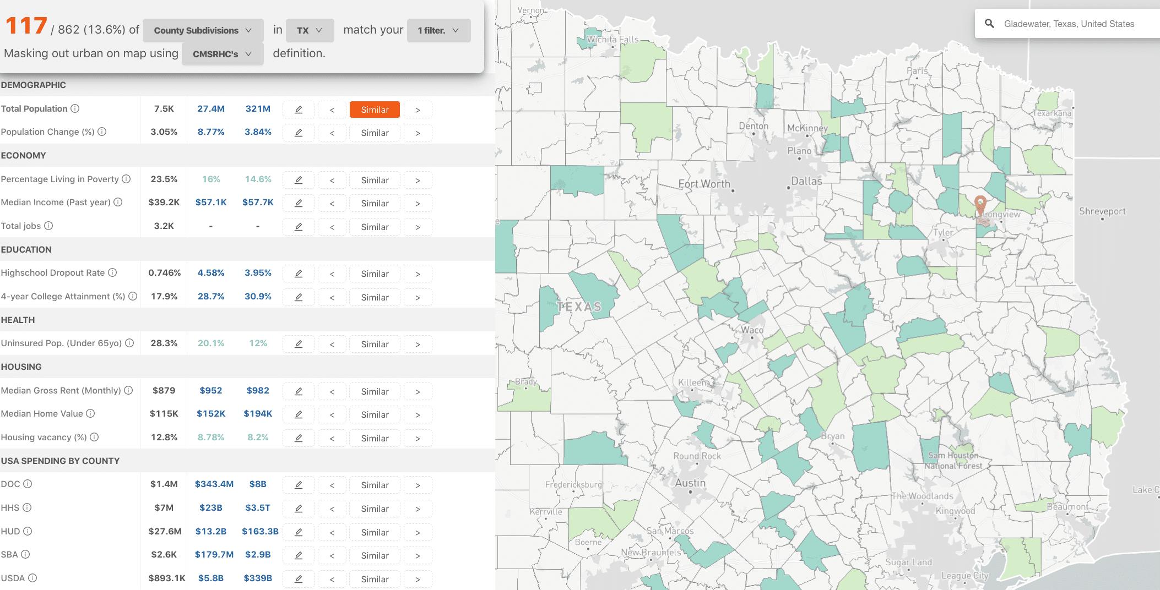Choose greater-than filter for Highschool Dropout Rate

(418, 274)
